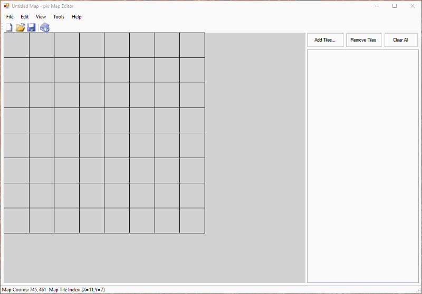This screenshot has width=422, height=294.
Task: Open the View menu
Action: click(x=41, y=17)
